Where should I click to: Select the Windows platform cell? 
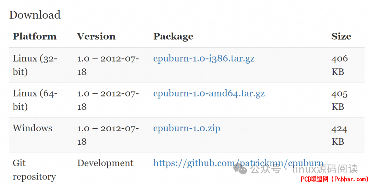pyautogui.click(x=33, y=128)
